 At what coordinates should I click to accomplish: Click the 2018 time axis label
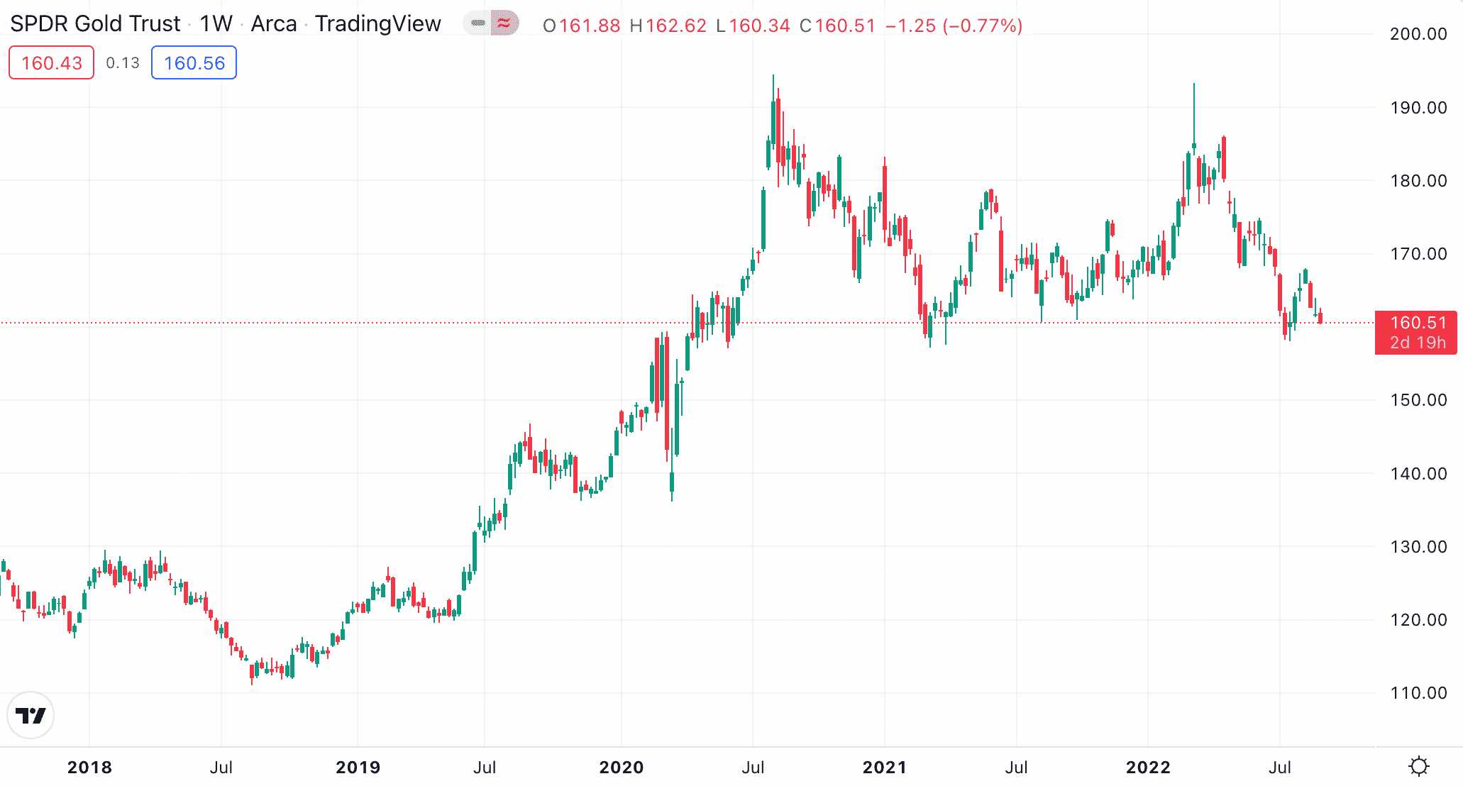tap(89, 767)
